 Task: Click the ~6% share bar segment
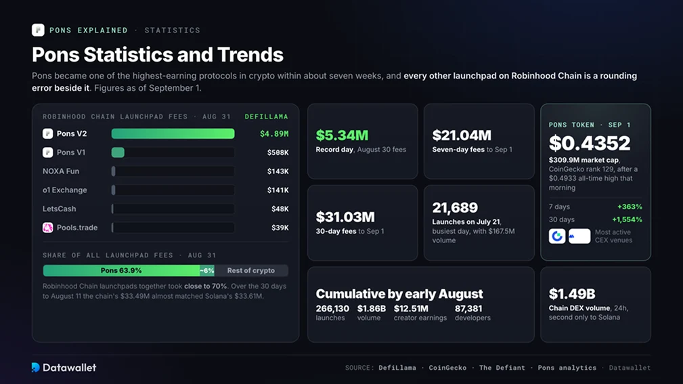[x=207, y=270]
